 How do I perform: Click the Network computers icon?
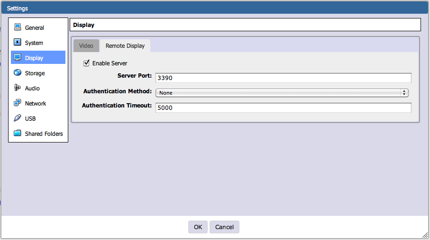(18, 103)
